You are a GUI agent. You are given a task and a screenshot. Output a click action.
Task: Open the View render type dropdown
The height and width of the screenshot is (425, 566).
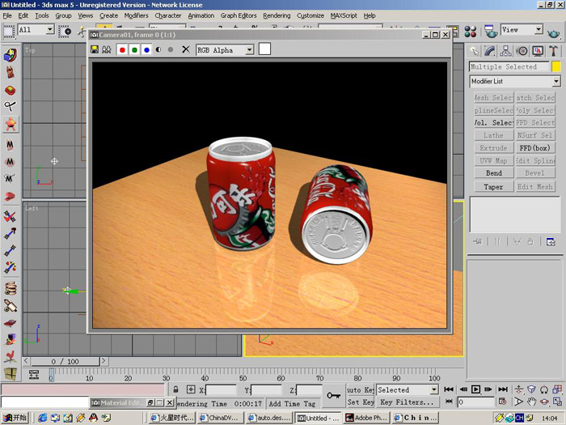coord(539,30)
